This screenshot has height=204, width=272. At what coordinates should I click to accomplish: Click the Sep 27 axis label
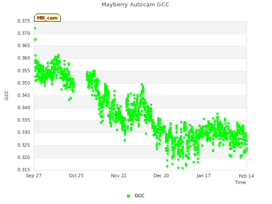(34, 176)
